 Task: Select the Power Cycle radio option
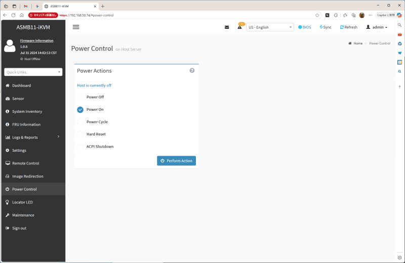(80, 122)
